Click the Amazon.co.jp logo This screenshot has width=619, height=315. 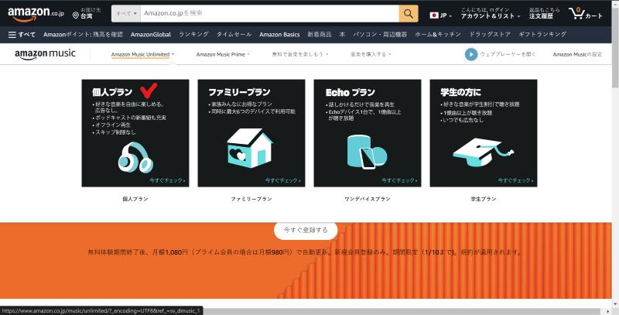click(x=36, y=14)
